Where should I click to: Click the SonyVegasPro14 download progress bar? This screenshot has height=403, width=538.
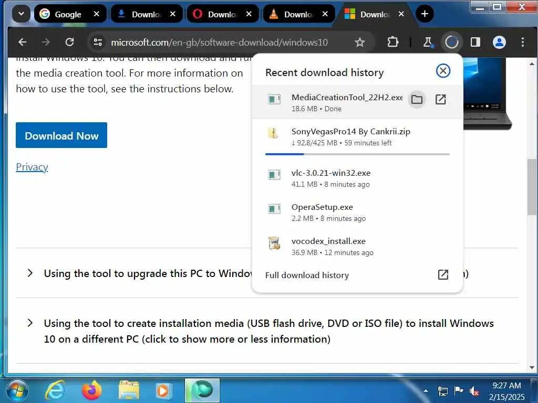(357, 154)
